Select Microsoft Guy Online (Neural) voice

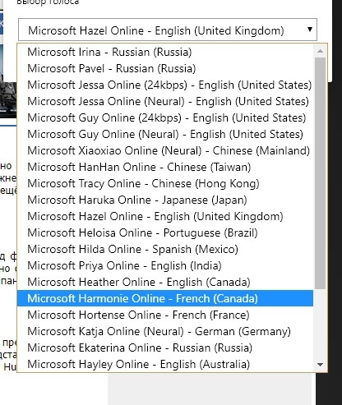click(165, 134)
